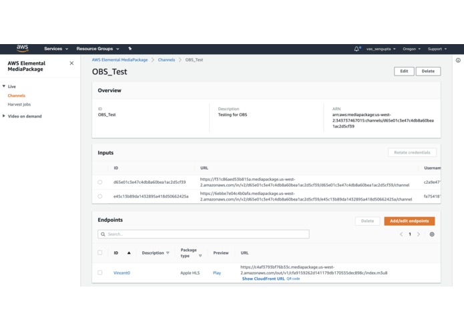Go to Channels breadcrumb link
This screenshot has height=330, width=464.
pos(166,59)
